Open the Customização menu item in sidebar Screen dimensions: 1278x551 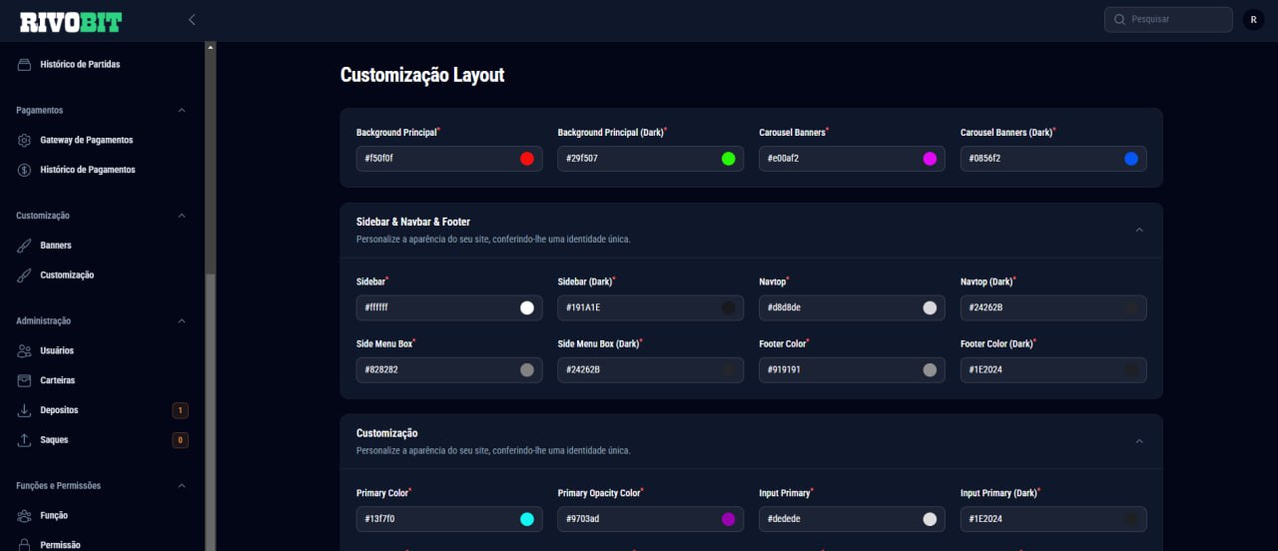pyautogui.click(x=67, y=275)
